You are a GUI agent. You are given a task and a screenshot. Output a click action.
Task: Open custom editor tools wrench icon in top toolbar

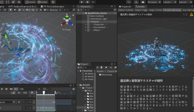point(19,2)
